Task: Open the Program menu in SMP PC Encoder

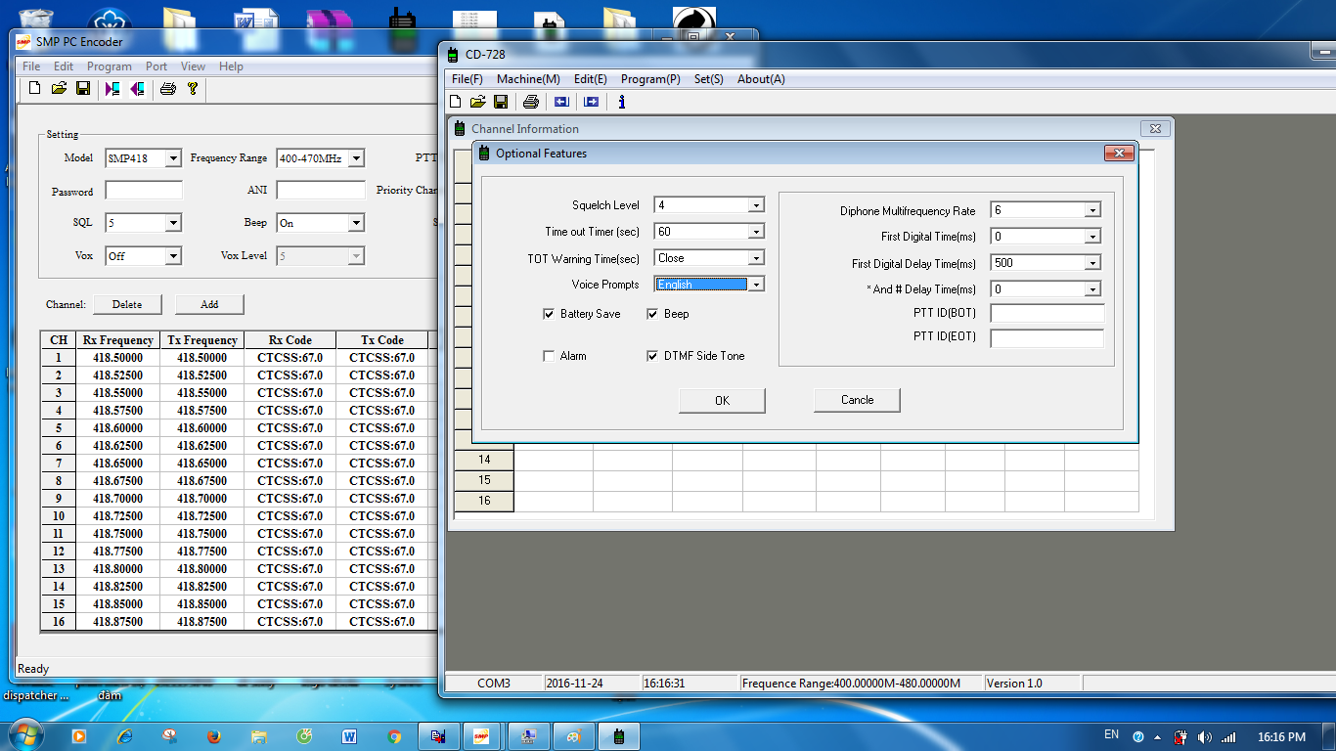Action: coord(110,66)
